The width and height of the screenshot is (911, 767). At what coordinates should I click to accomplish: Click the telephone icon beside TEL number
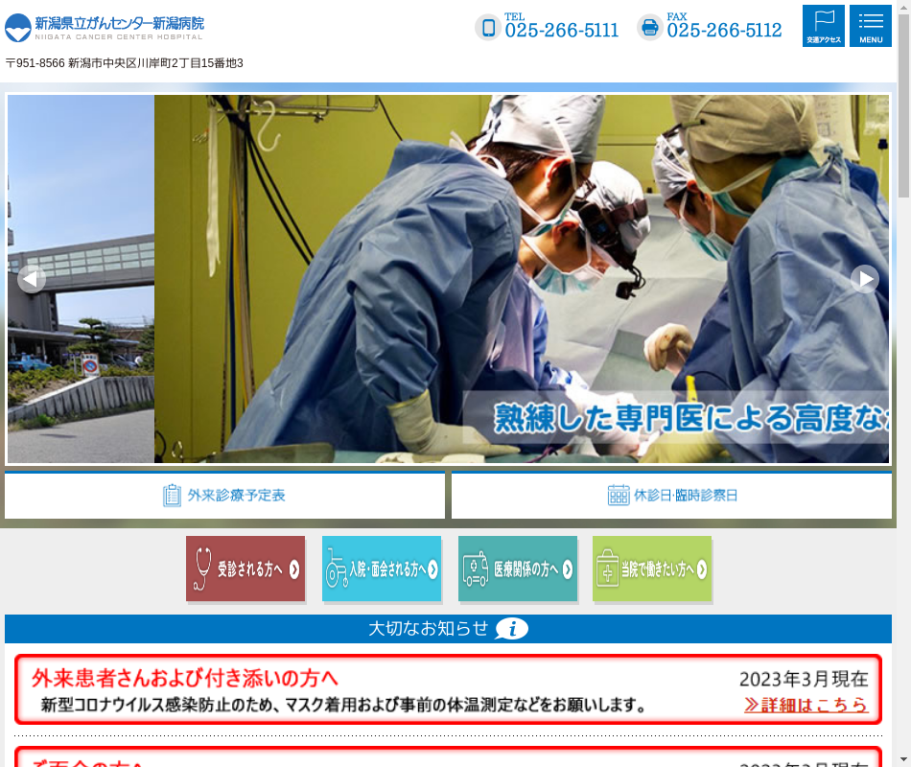pyautogui.click(x=489, y=27)
